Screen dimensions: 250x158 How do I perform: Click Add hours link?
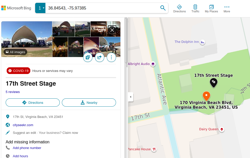click(x=21, y=156)
